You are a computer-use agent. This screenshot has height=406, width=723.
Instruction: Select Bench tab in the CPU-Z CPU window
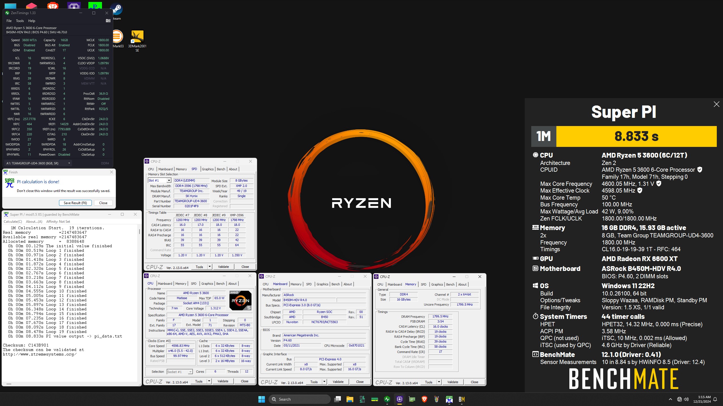(221, 284)
